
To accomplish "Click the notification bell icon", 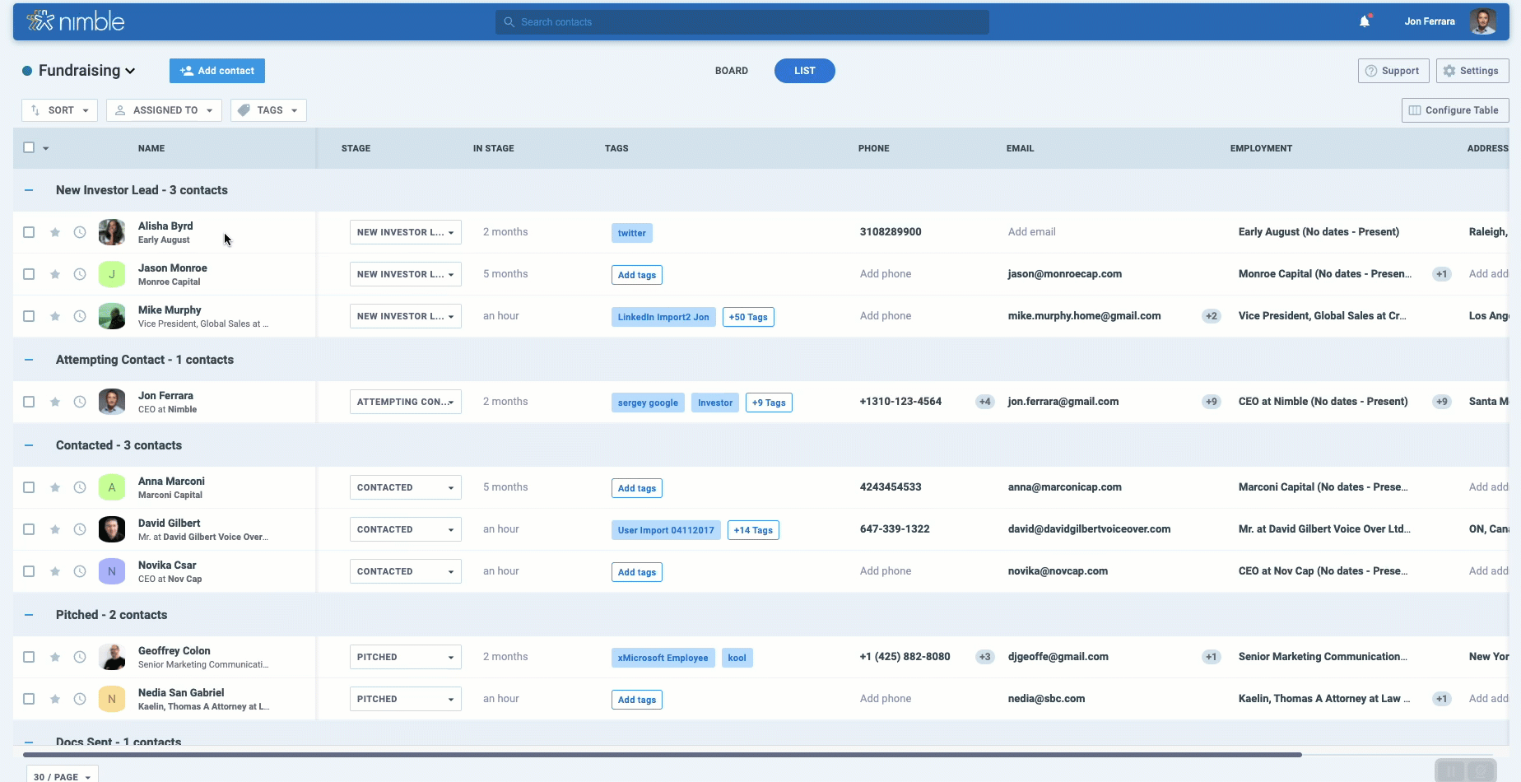I will [x=1365, y=21].
